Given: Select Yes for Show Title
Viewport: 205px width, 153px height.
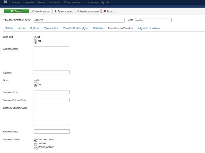Looking at the screenshot, I should pos(35,42).
